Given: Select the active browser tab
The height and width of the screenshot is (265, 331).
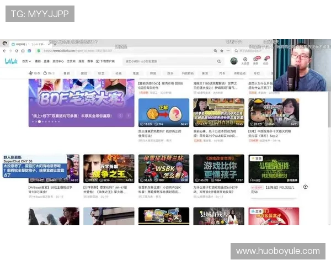Looking at the screenshot, I should coord(30,44).
